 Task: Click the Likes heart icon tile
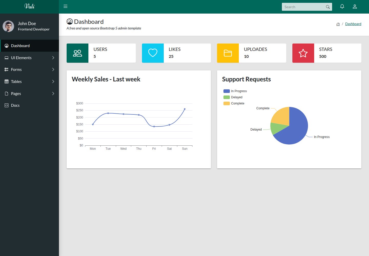pyautogui.click(x=153, y=53)
